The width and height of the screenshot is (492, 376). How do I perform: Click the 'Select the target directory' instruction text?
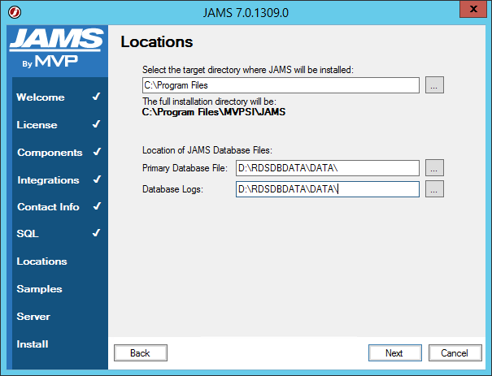coord(248,70)
